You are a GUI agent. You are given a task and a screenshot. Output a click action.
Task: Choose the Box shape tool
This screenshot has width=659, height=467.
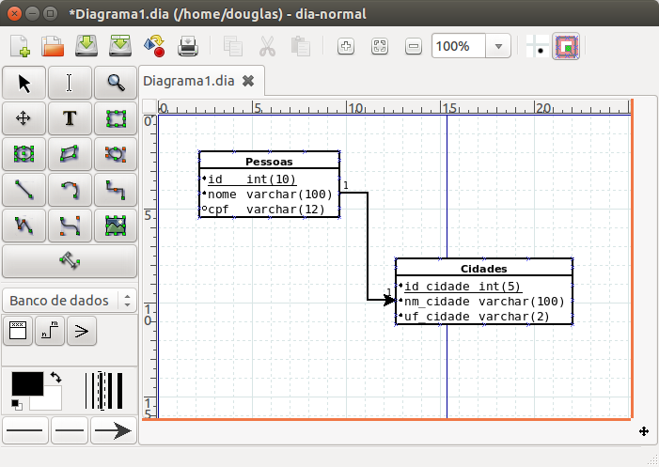(x=116, y=118)
